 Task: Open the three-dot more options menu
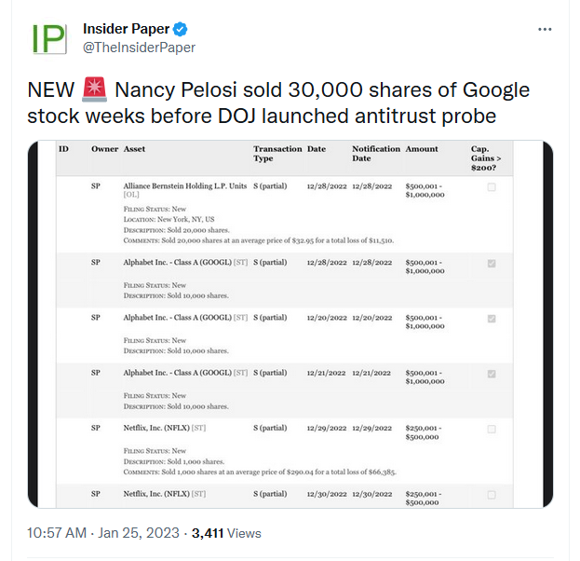(x=545, y=29)
